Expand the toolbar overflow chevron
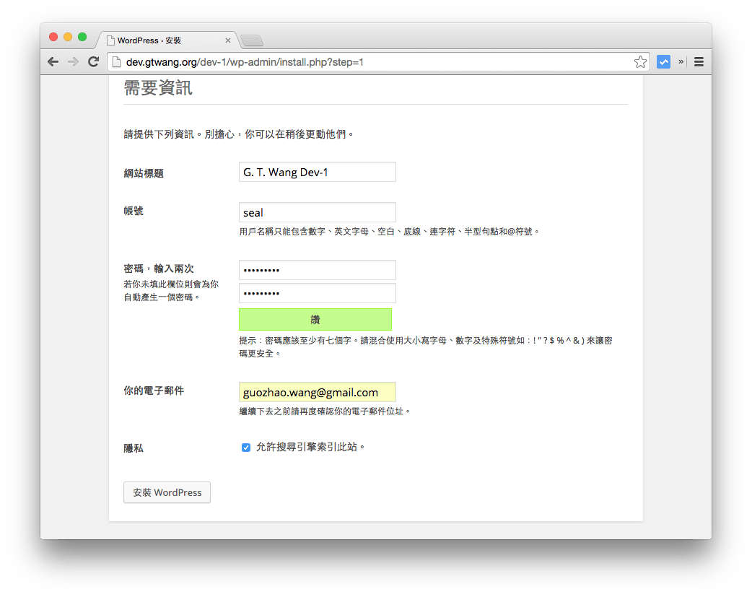Image resolution: width=752 pixels, height=597 pixels. pyautogui.click(x=681, y=61)
